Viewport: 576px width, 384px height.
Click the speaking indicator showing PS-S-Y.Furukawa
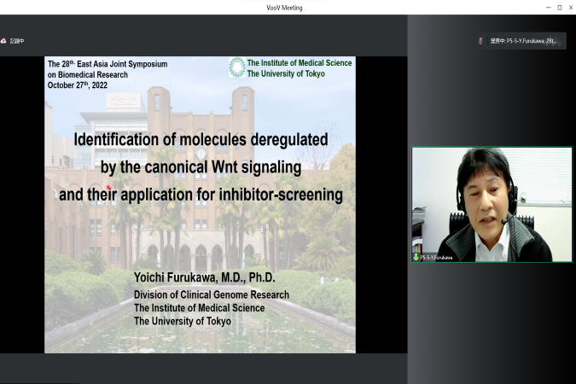[x=523, y=41]
